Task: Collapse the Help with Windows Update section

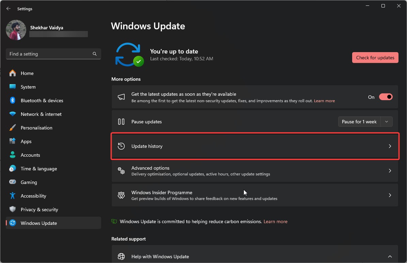Action: [390, 256]
